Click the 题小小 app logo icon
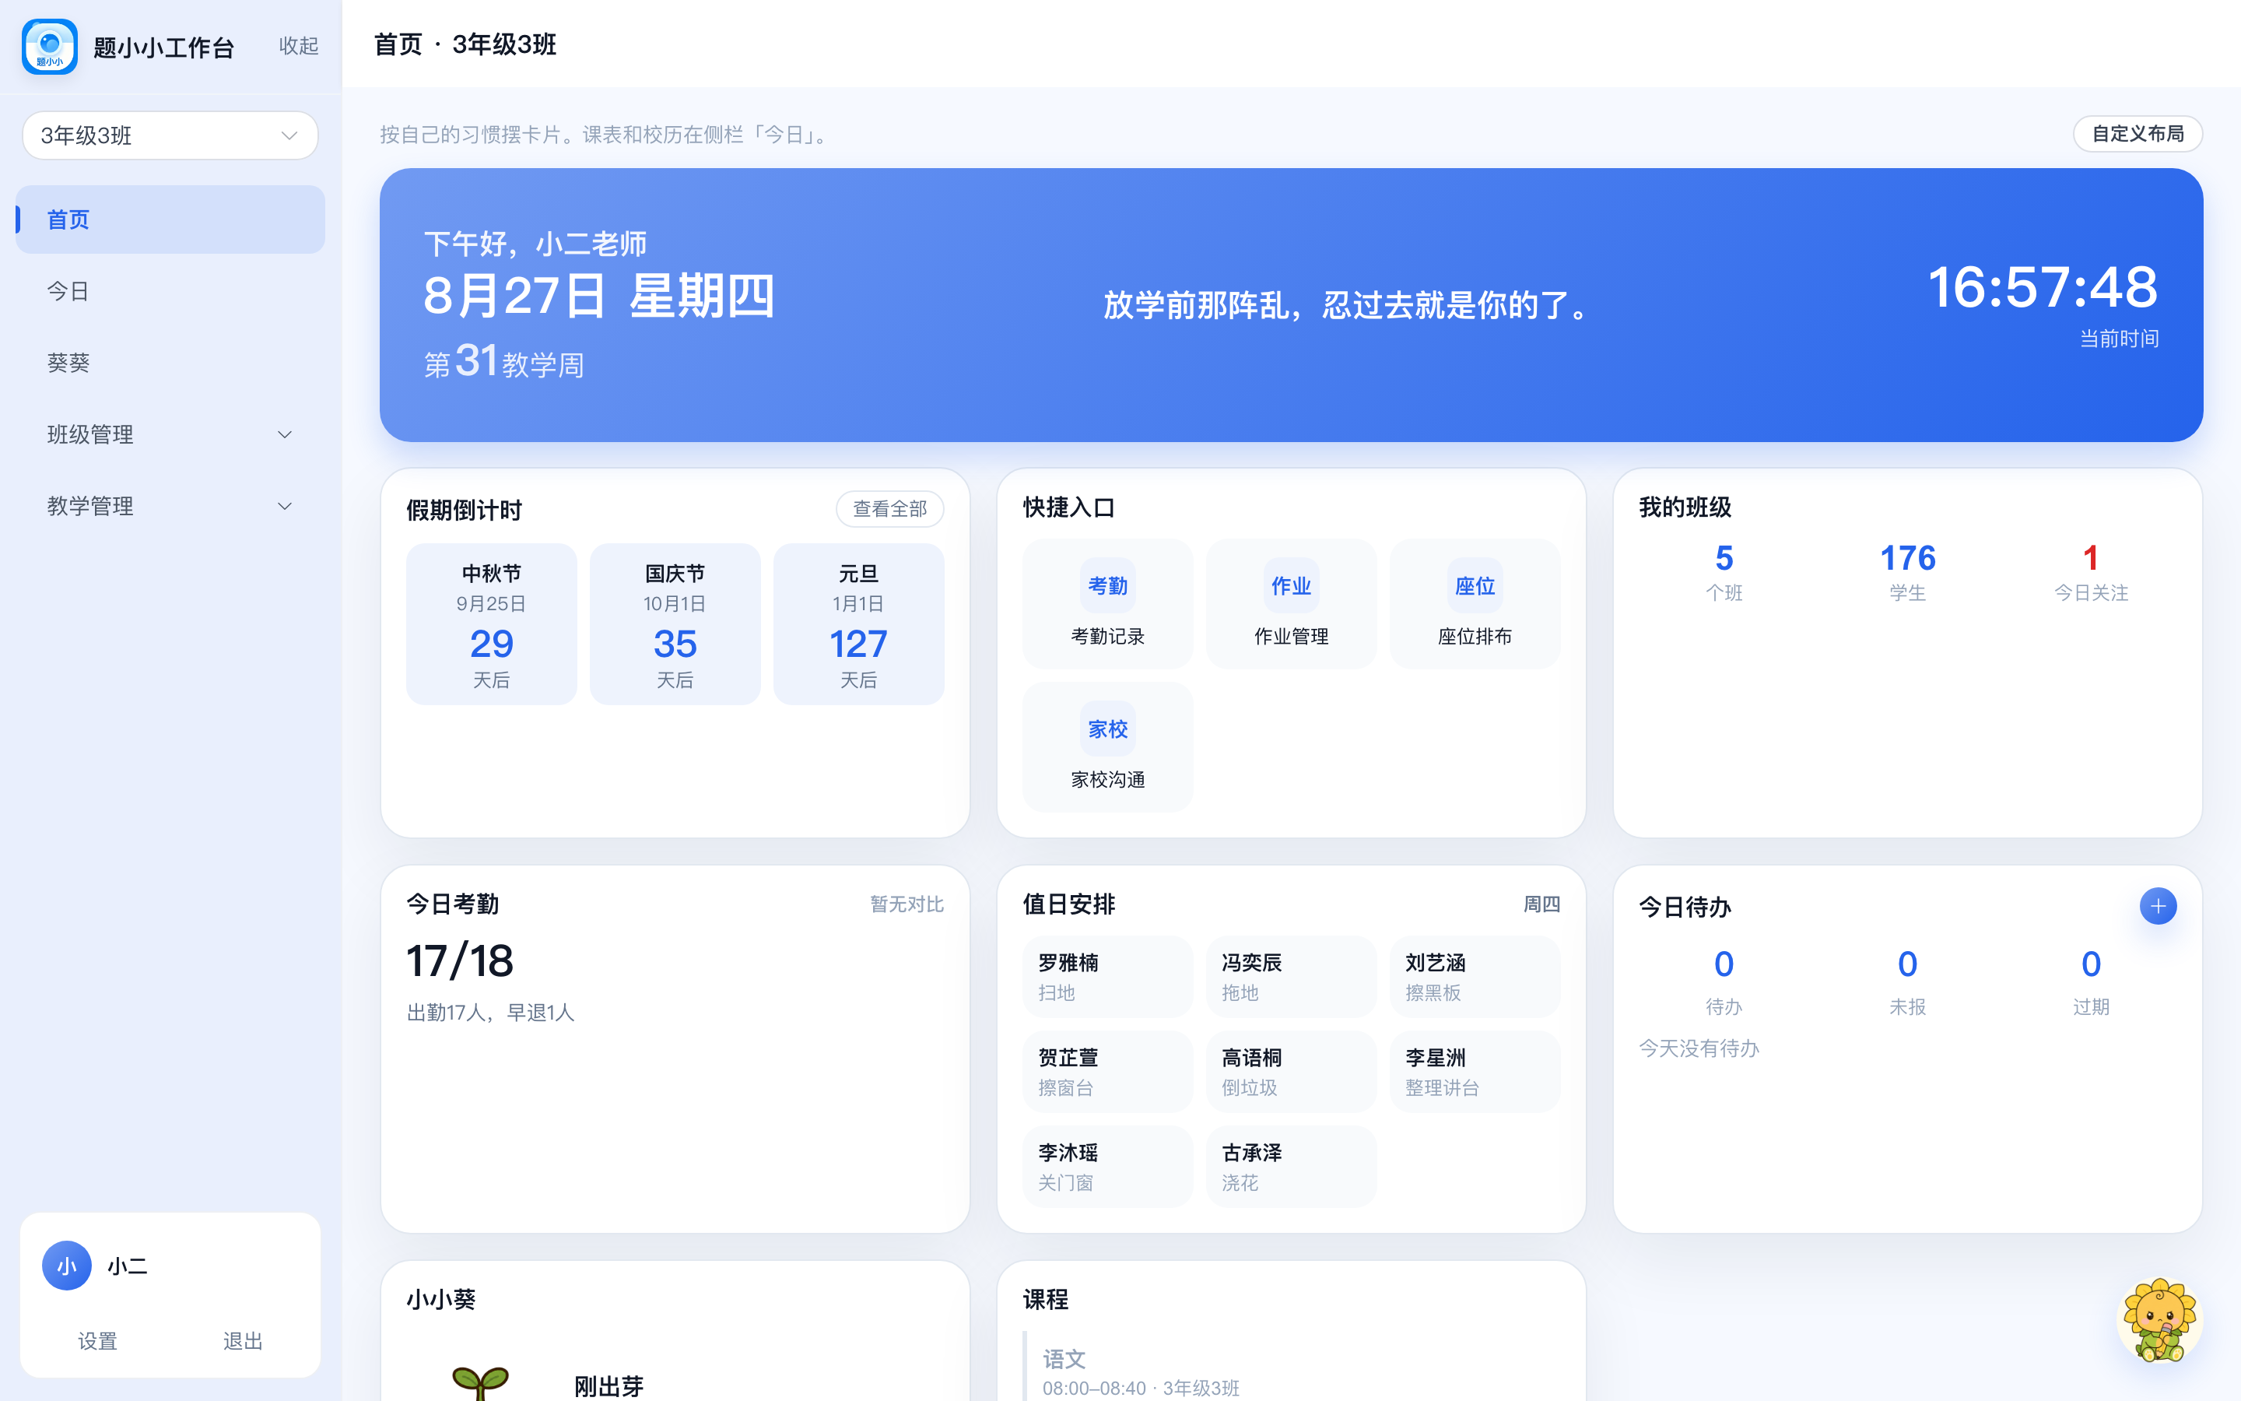2241x1401 pixels. click(50, 47)
